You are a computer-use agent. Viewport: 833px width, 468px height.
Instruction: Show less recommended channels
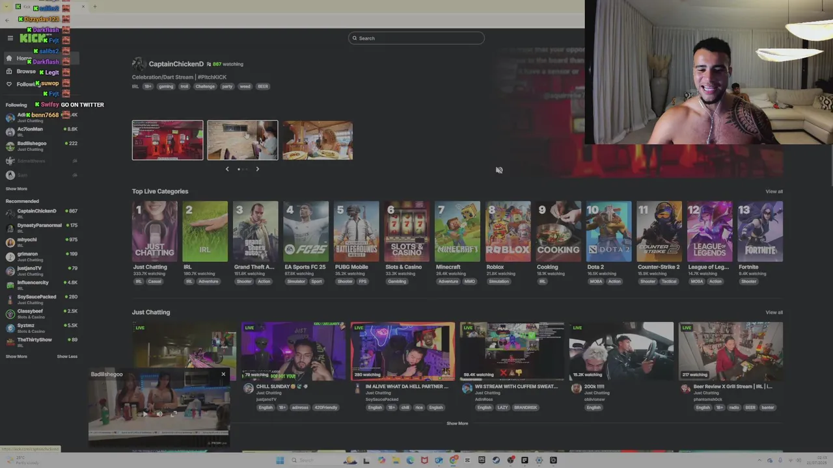(x=67, y=356)
